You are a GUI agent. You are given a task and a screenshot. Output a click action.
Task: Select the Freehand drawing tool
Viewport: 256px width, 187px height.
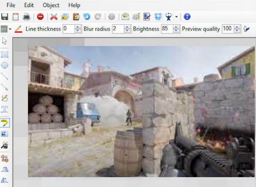point(4,98)
